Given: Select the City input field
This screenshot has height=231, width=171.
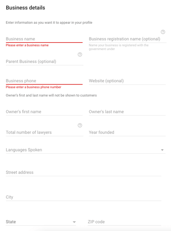Looking at the screenshot, I should coord(83,197).
